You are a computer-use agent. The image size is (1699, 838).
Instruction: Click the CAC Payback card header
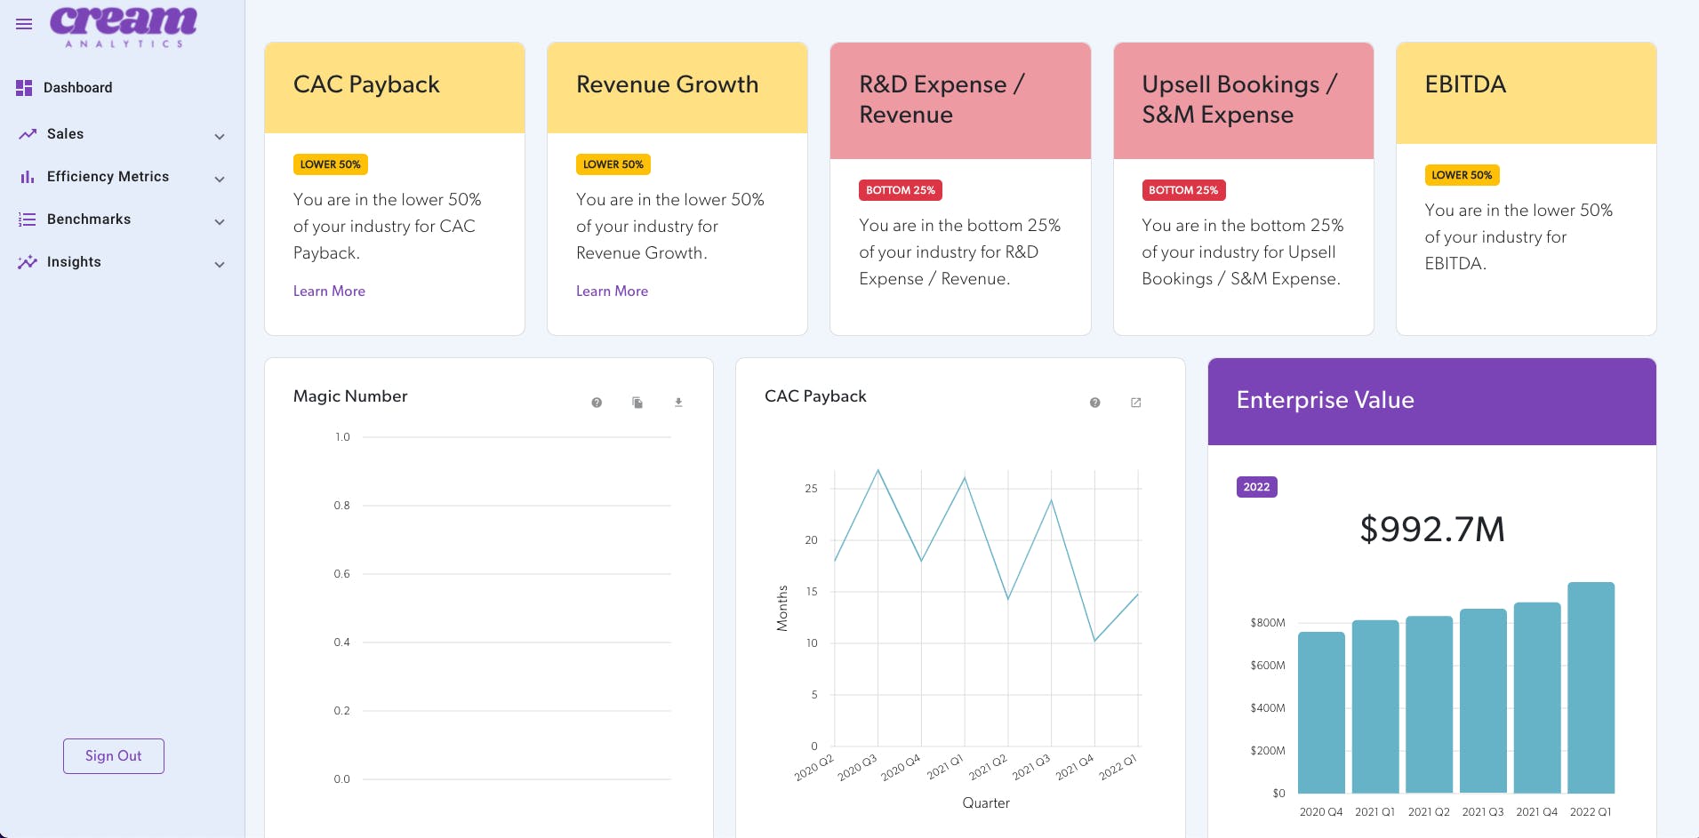pos(395,88)
